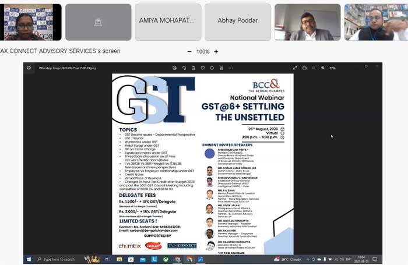The width and height of the screenshot is (408, 265).
Task: Click the 29°C Cloudy weather widget
Action: 287,259
